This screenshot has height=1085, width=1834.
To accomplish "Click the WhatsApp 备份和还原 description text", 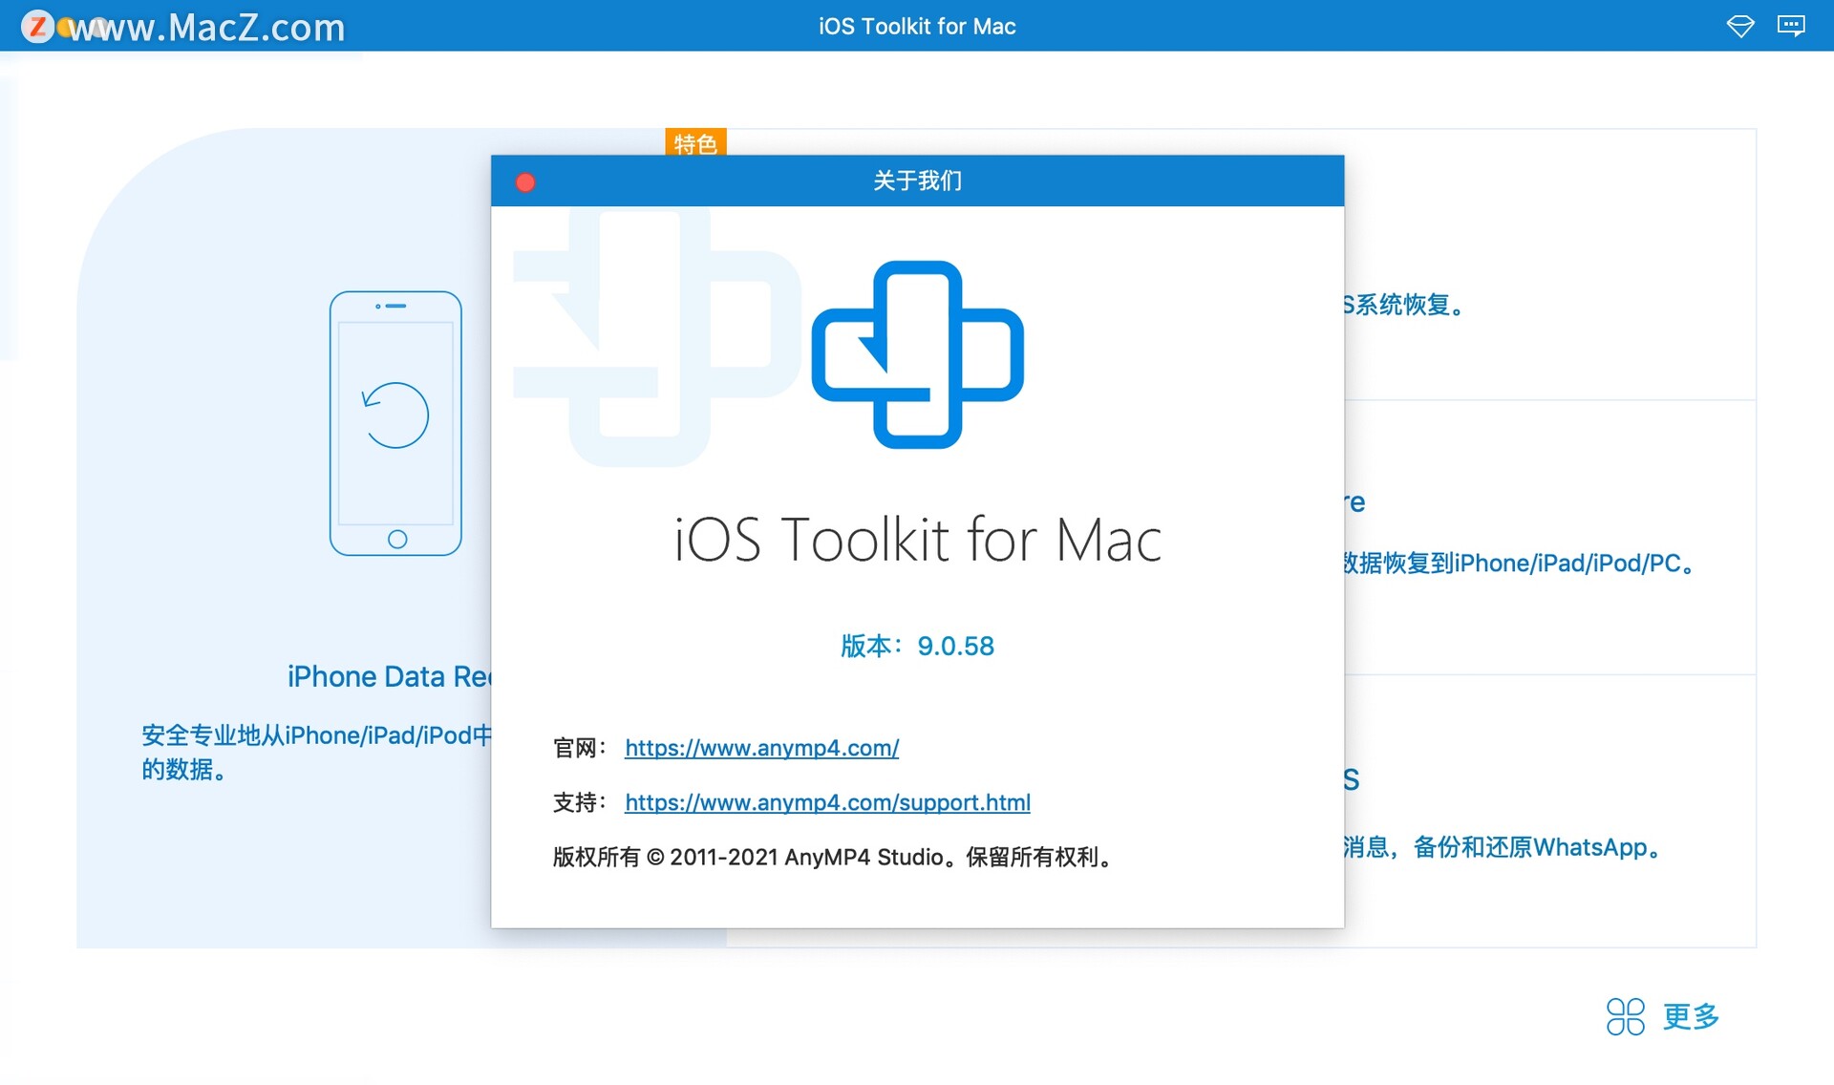I will click(1500, 847).
